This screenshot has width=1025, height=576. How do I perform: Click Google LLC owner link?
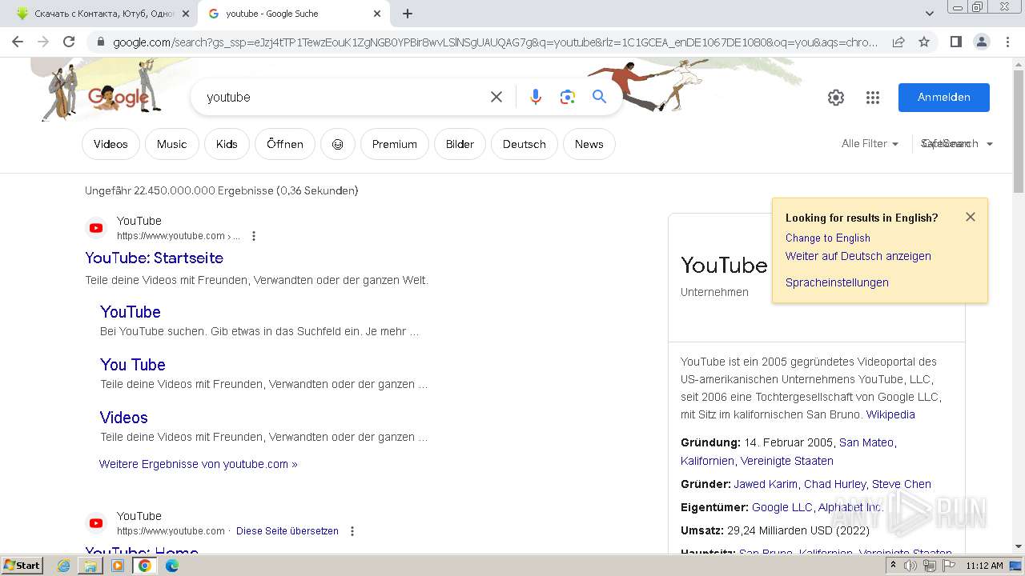782,507
